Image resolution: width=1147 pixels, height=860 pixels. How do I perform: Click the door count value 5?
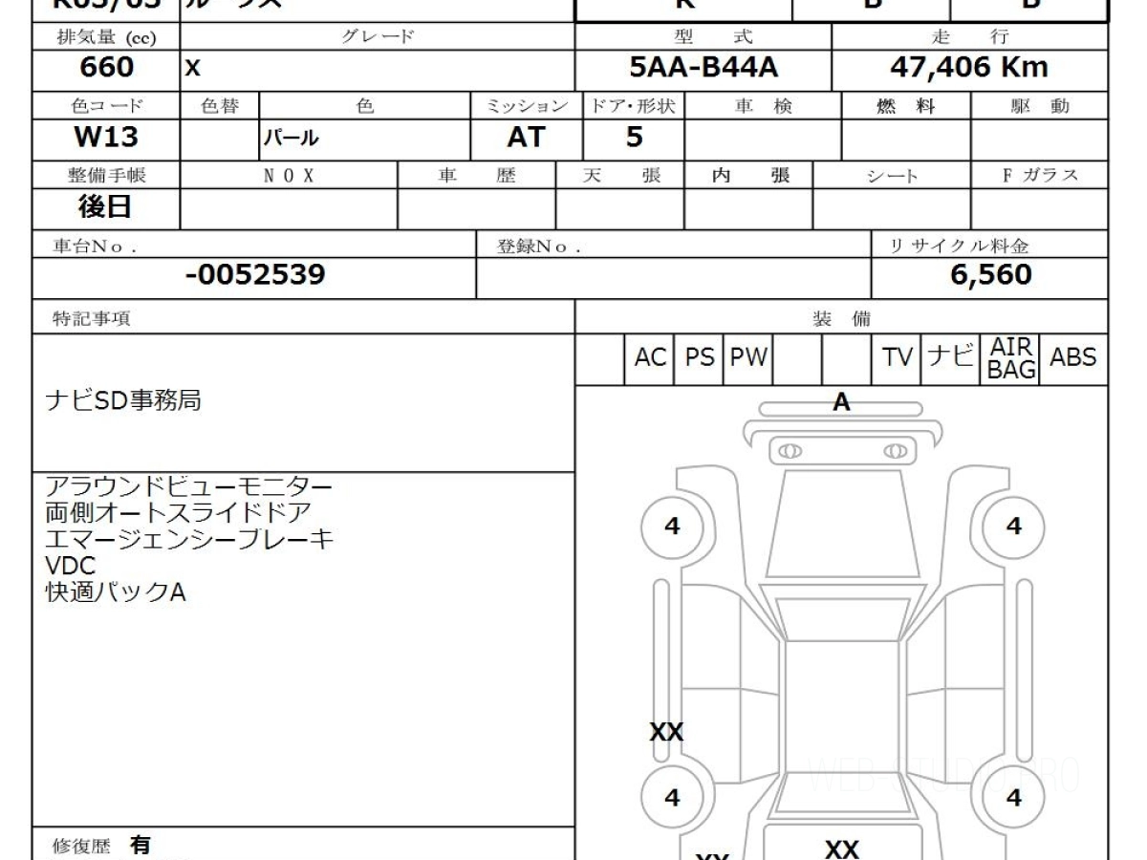click(635, 138)
